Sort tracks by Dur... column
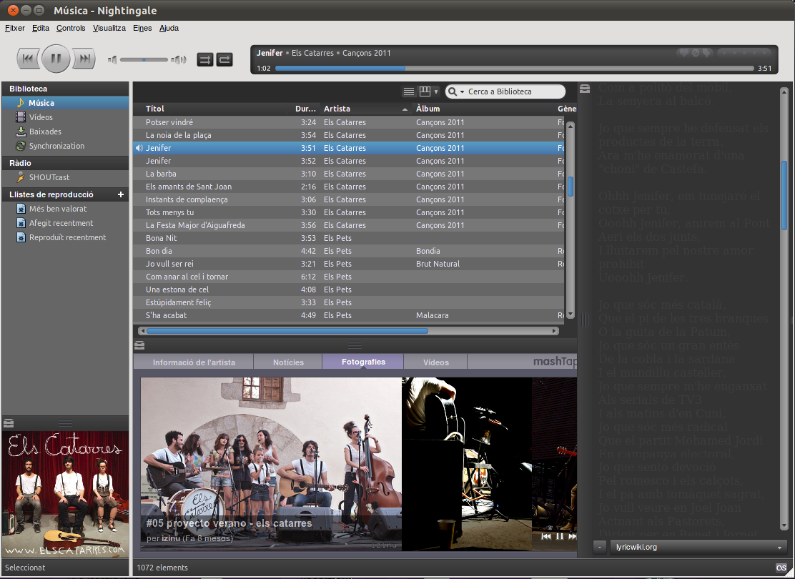 click(306, 109)
